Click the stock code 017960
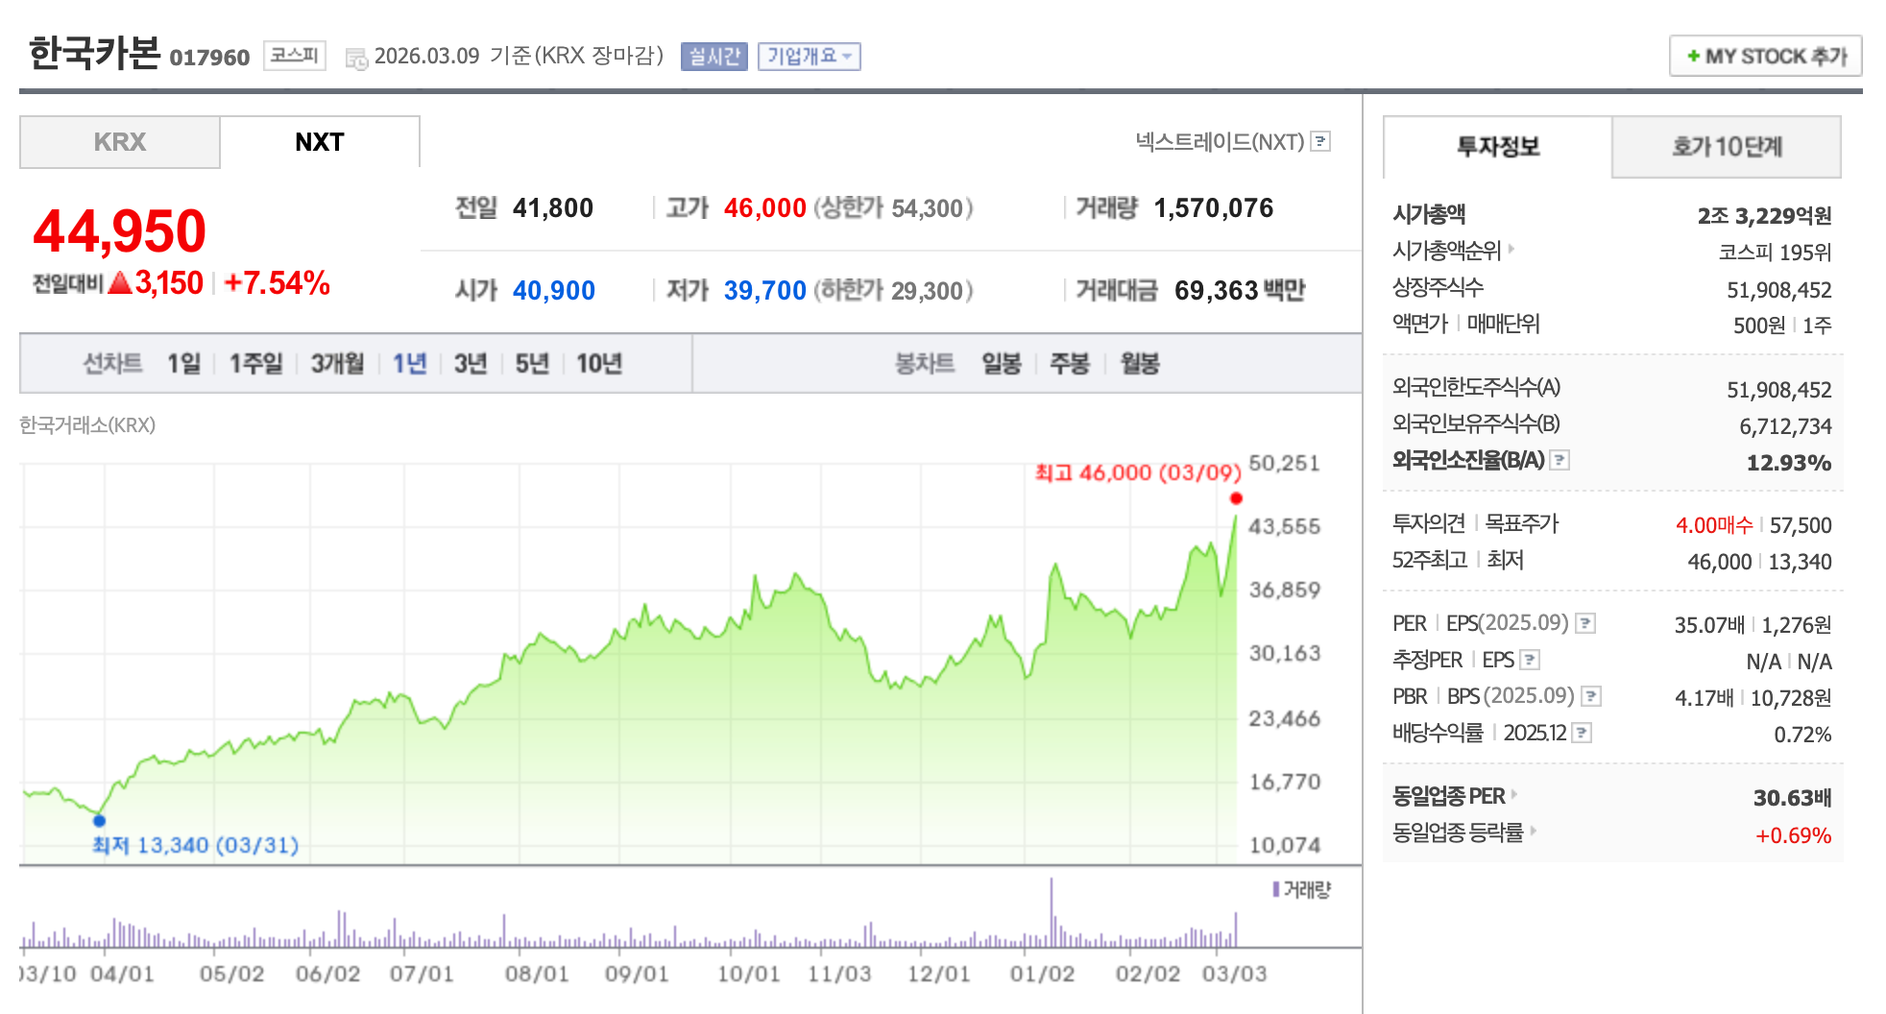This screenshot has height=1014, width=1886. (x=209, y=58)
